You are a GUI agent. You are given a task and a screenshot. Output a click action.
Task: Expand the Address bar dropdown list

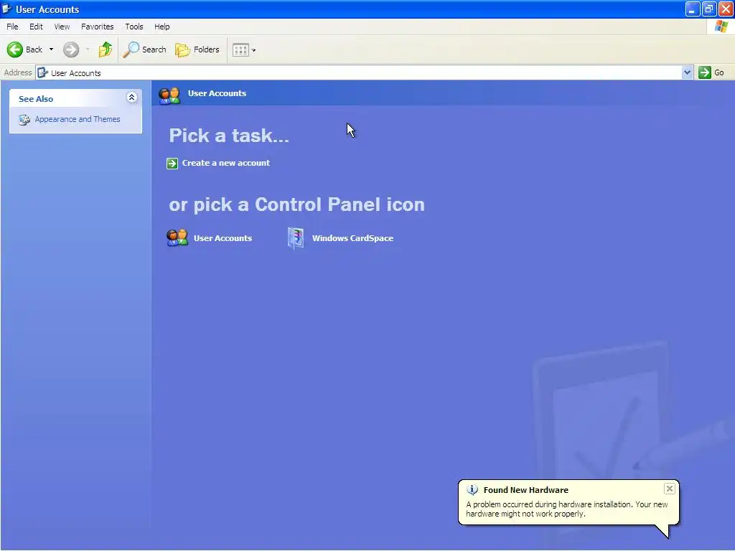[687, 72]
